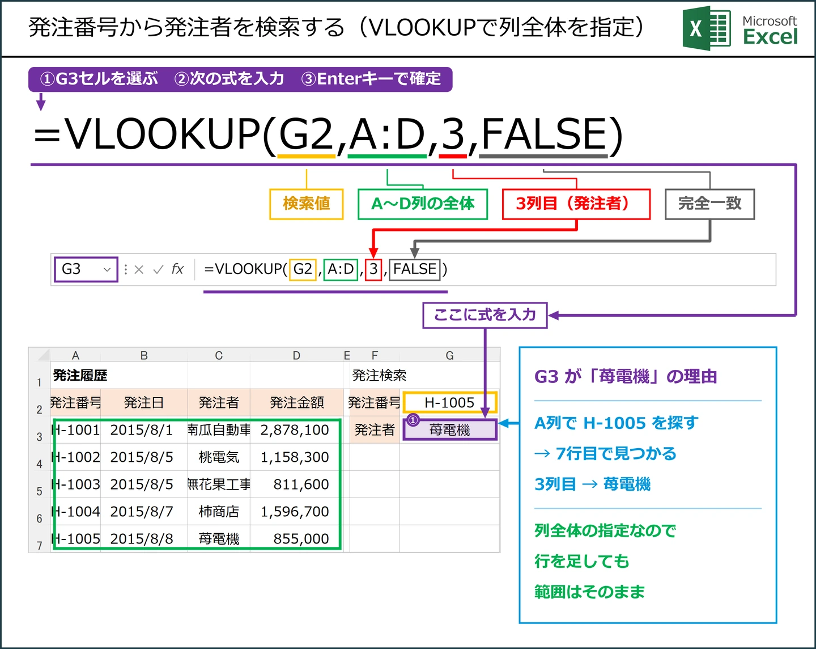816x649 pixels.
Task: Click the heading G3 が「苺電機」の理由
Action: (626, 376)
